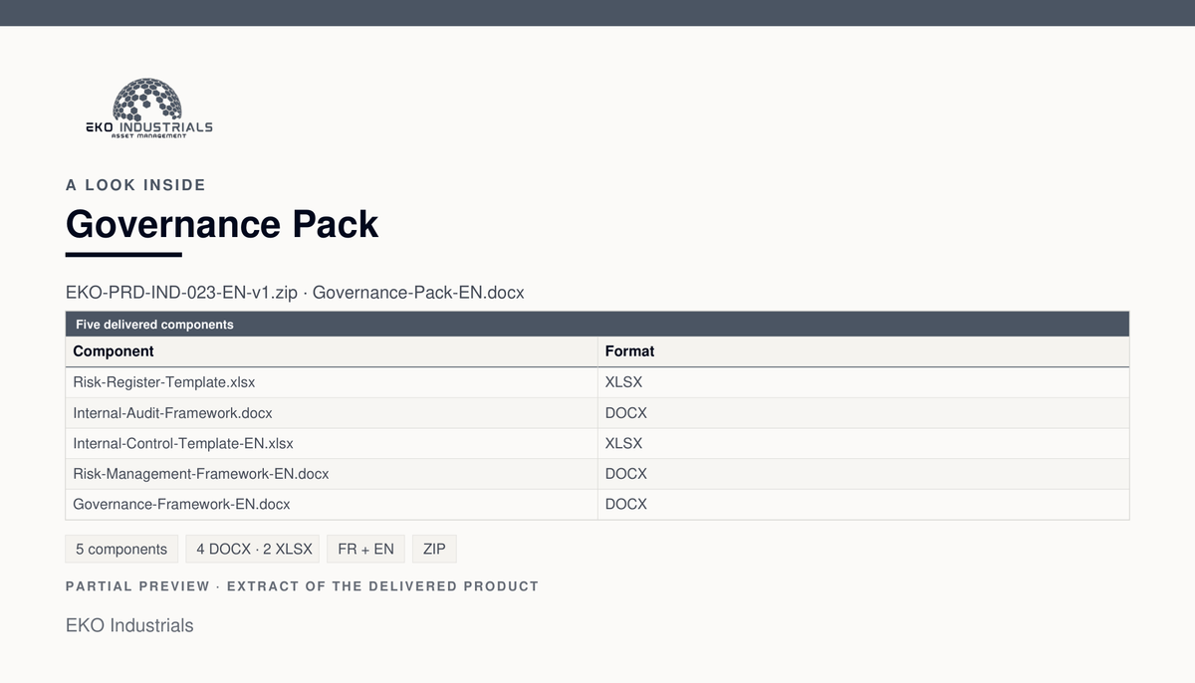Select the 'PARTIAL PREVIEW · EXTRACT' notice text

pyautogui.click(x=302, y=586)
